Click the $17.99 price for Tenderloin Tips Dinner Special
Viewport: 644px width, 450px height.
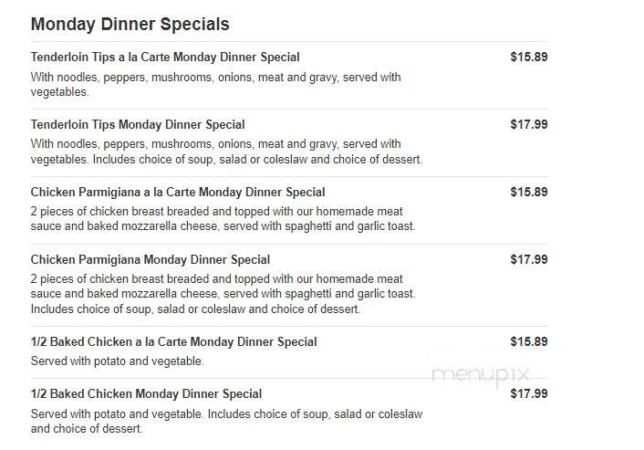pyautogui.click(x=529, y=124)
